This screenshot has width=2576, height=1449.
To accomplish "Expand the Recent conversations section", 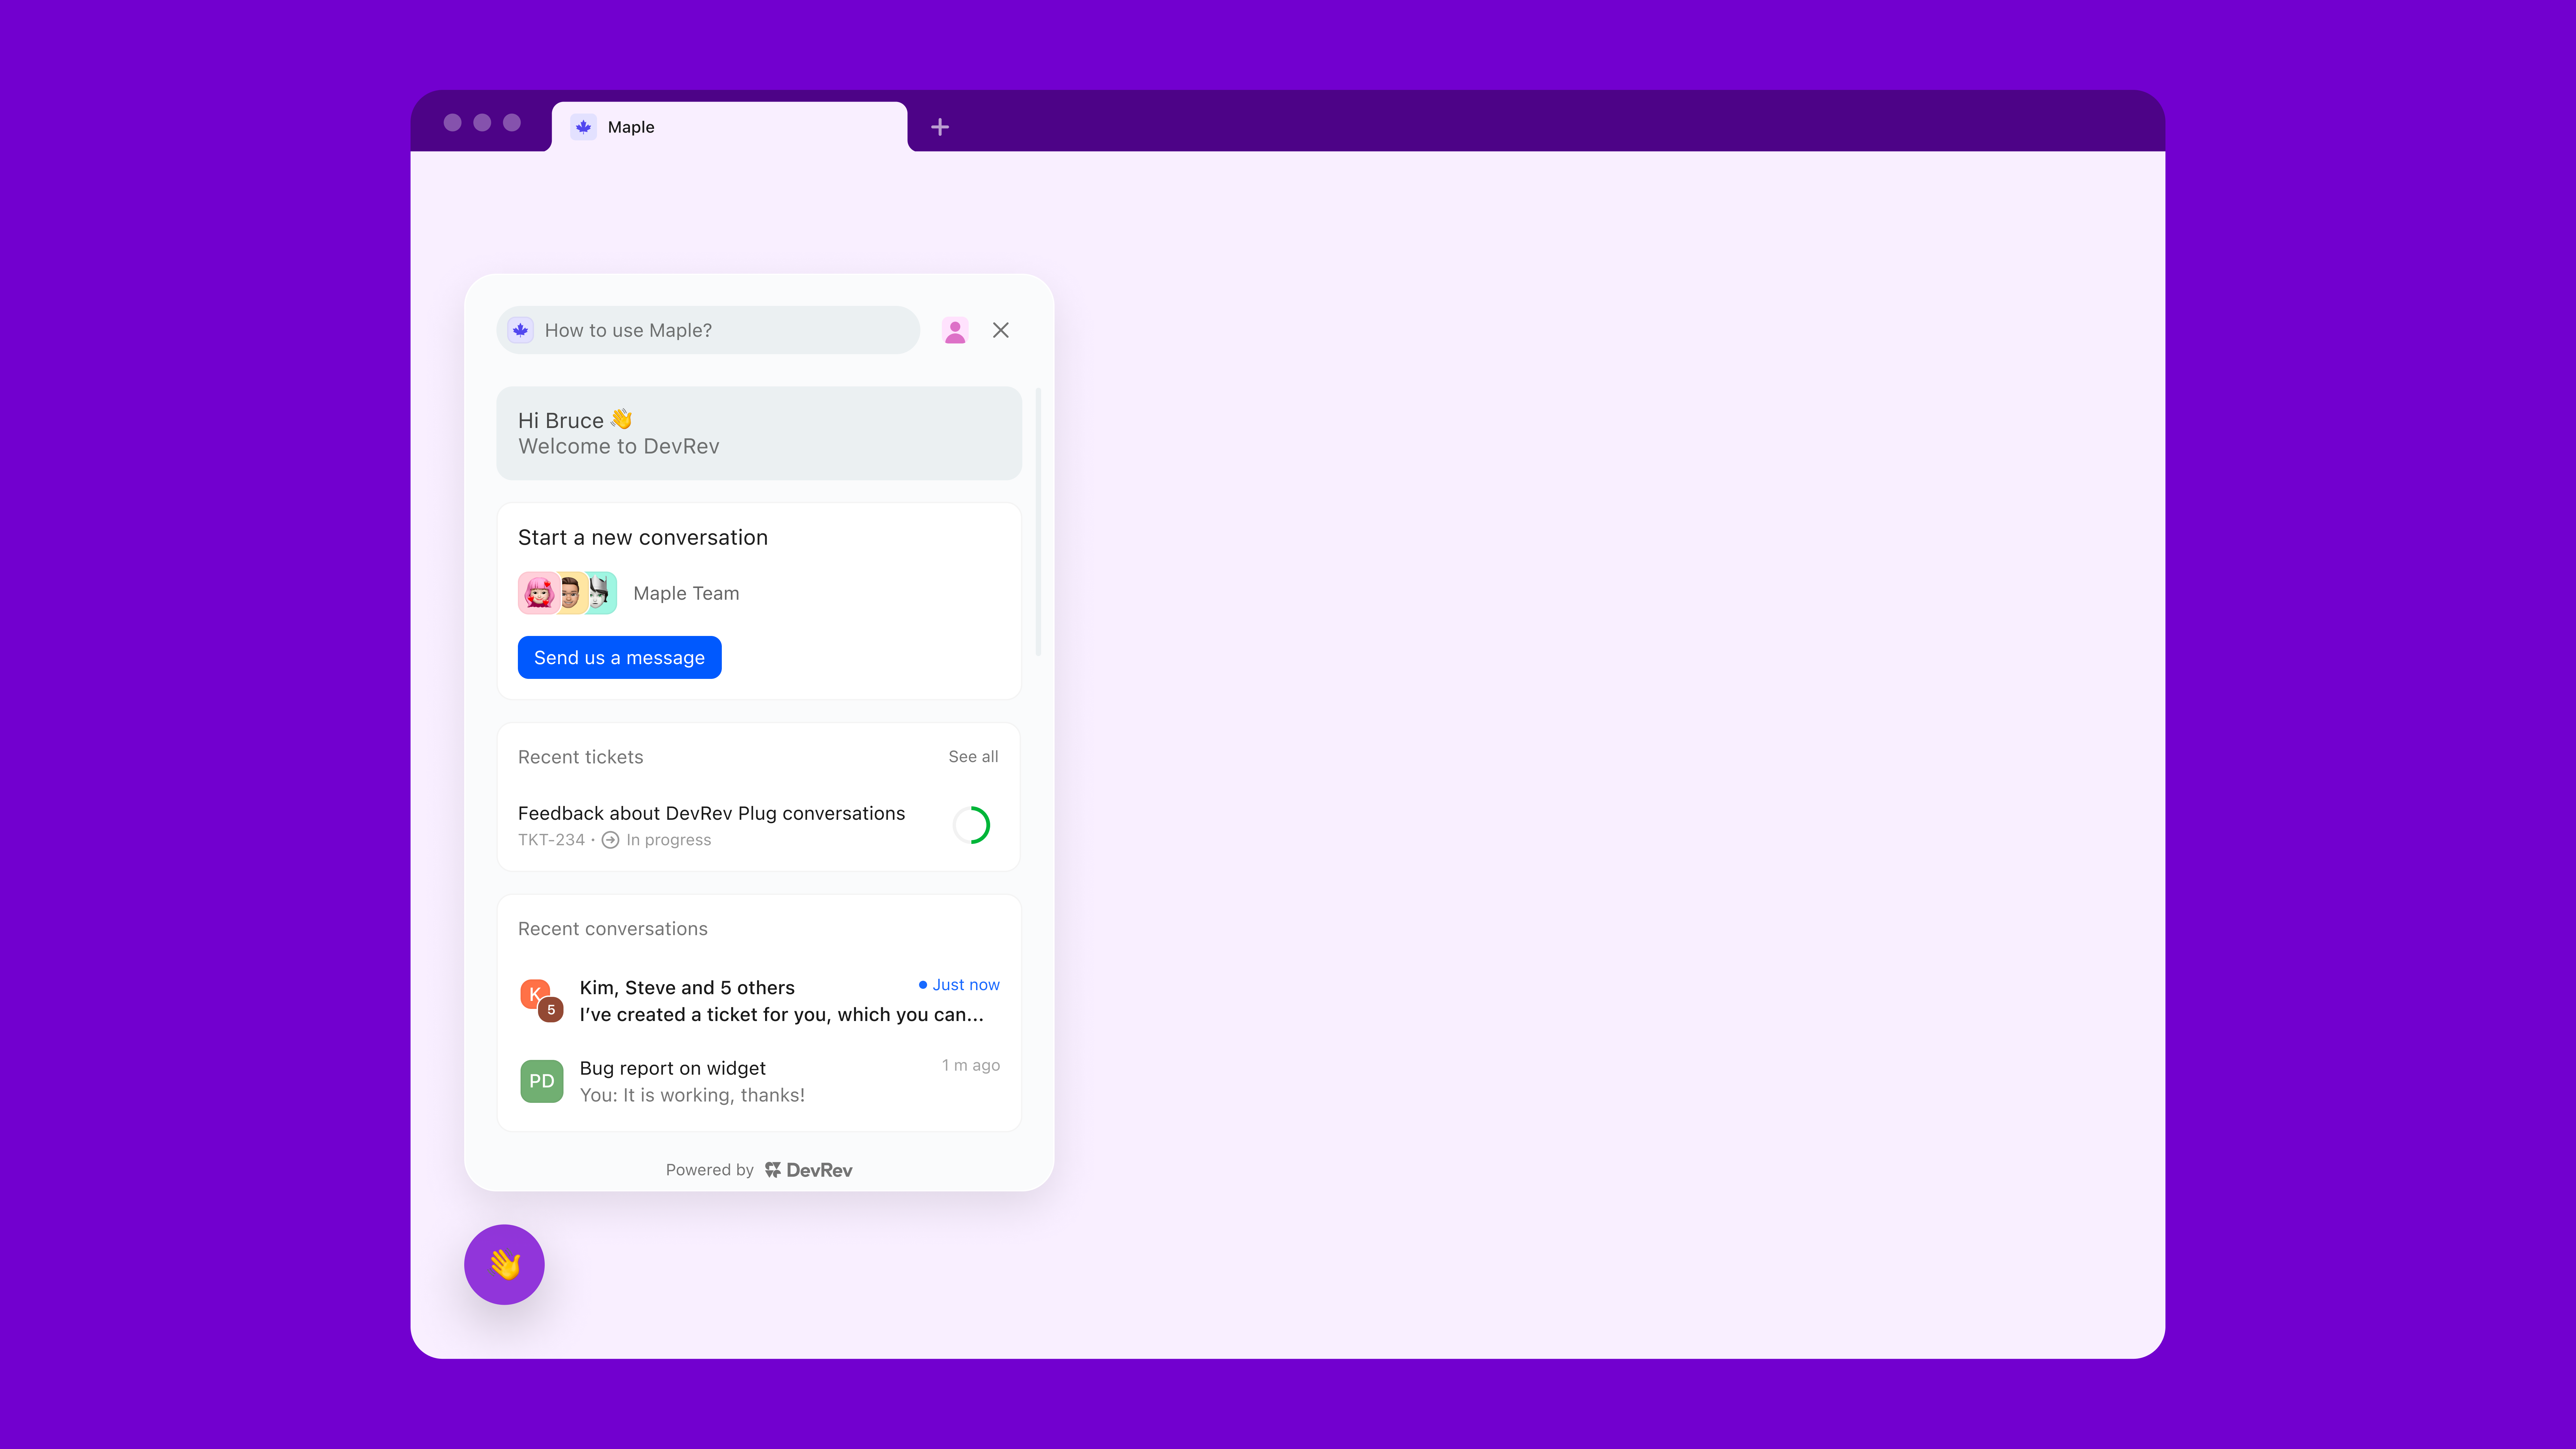I will [612, 927].
